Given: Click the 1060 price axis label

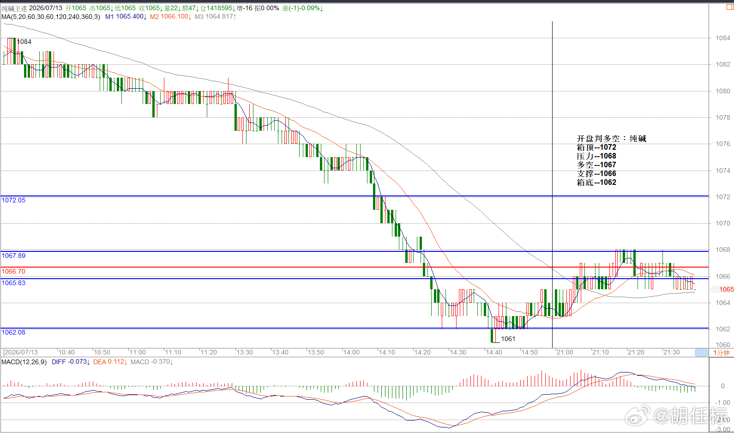Looking at the screenshot, I should tap(723, 345).
